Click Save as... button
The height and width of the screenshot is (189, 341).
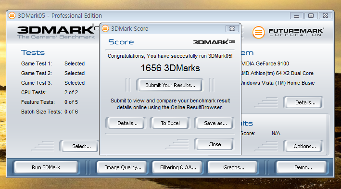215,123
